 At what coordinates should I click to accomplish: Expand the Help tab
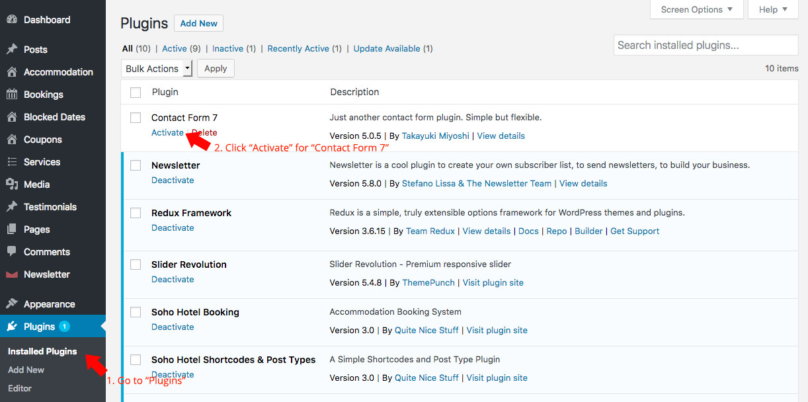(x=772, y=9)
